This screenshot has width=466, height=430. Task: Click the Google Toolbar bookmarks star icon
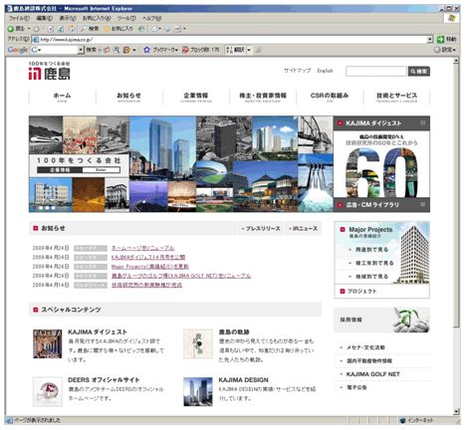click(146, 50)
